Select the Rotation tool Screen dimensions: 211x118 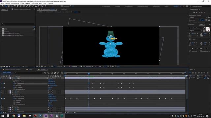tap(15, 6)
